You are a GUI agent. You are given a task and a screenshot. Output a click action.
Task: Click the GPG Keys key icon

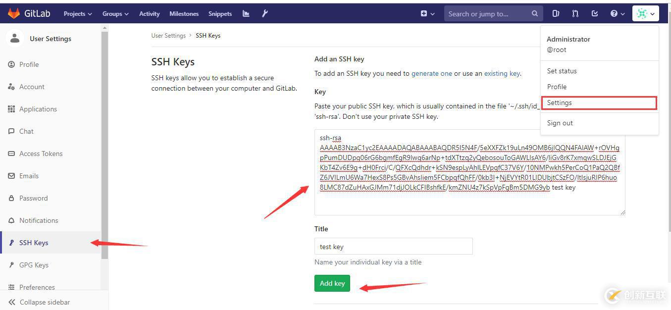(11, 265)
